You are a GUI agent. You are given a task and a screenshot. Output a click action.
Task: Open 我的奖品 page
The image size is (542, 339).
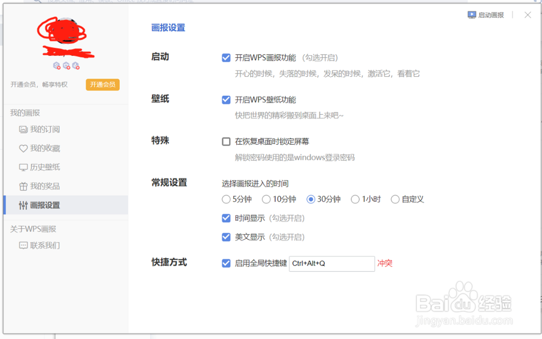point(66,186)
